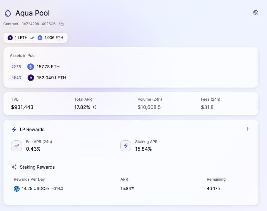
Task: Click the ~$14.2 reward estimate
Action: click(58, 188)
